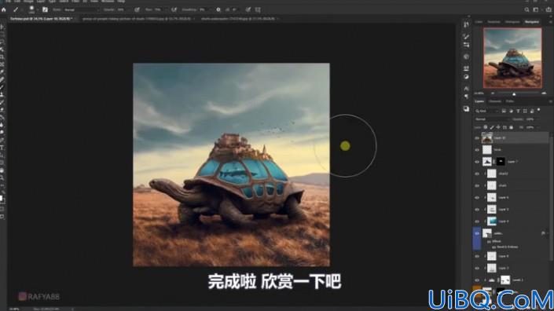Switch to the Tortoise.psd document tab

[41, 19]
